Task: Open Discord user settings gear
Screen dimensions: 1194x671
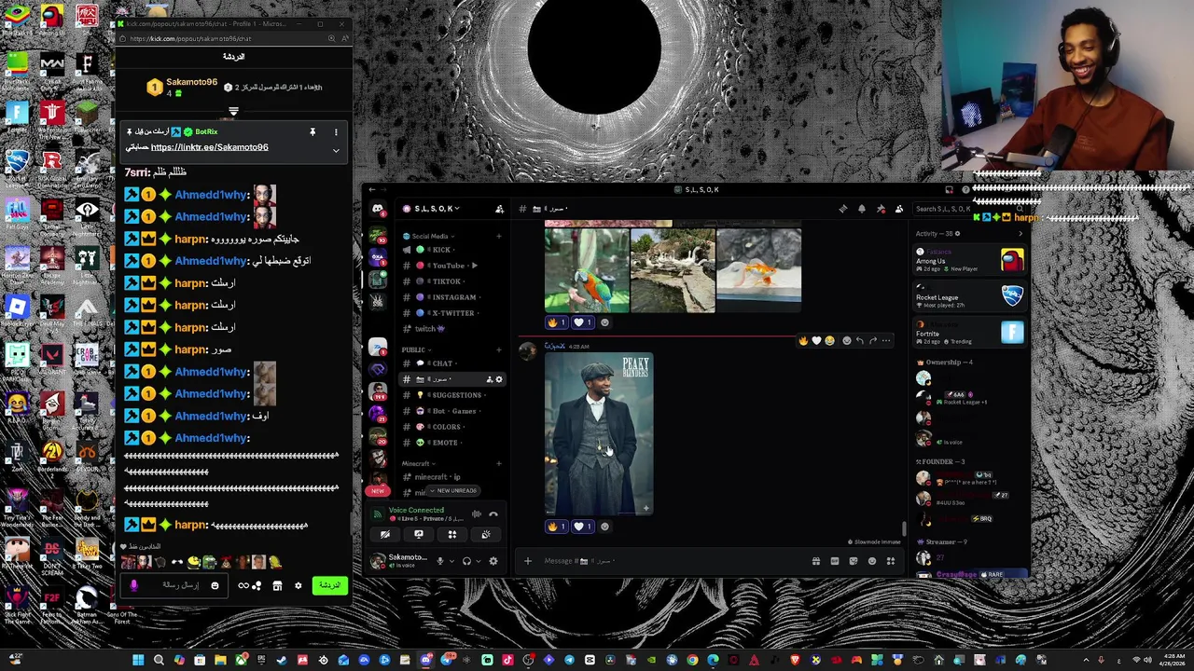Action: pos(493,561)
